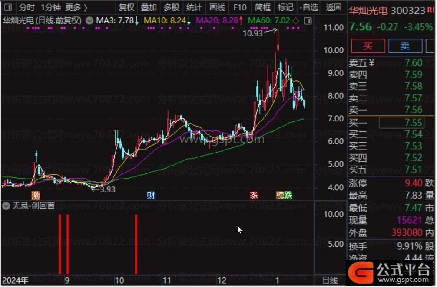This screenshot has width=437, height=287.
Task: Click the 财 financial marker on the chart
Action: 151,196
